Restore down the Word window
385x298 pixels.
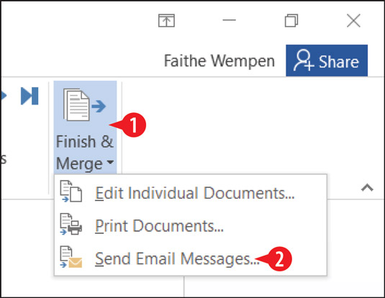tap(291, 20)
